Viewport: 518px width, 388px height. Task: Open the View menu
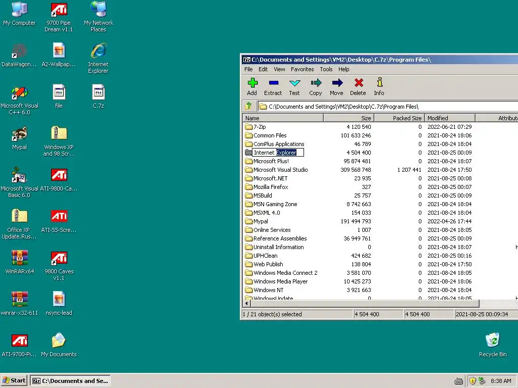coord(279,69)
